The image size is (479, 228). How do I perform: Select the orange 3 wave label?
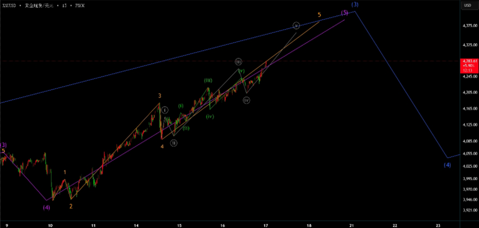coord(160,96)
